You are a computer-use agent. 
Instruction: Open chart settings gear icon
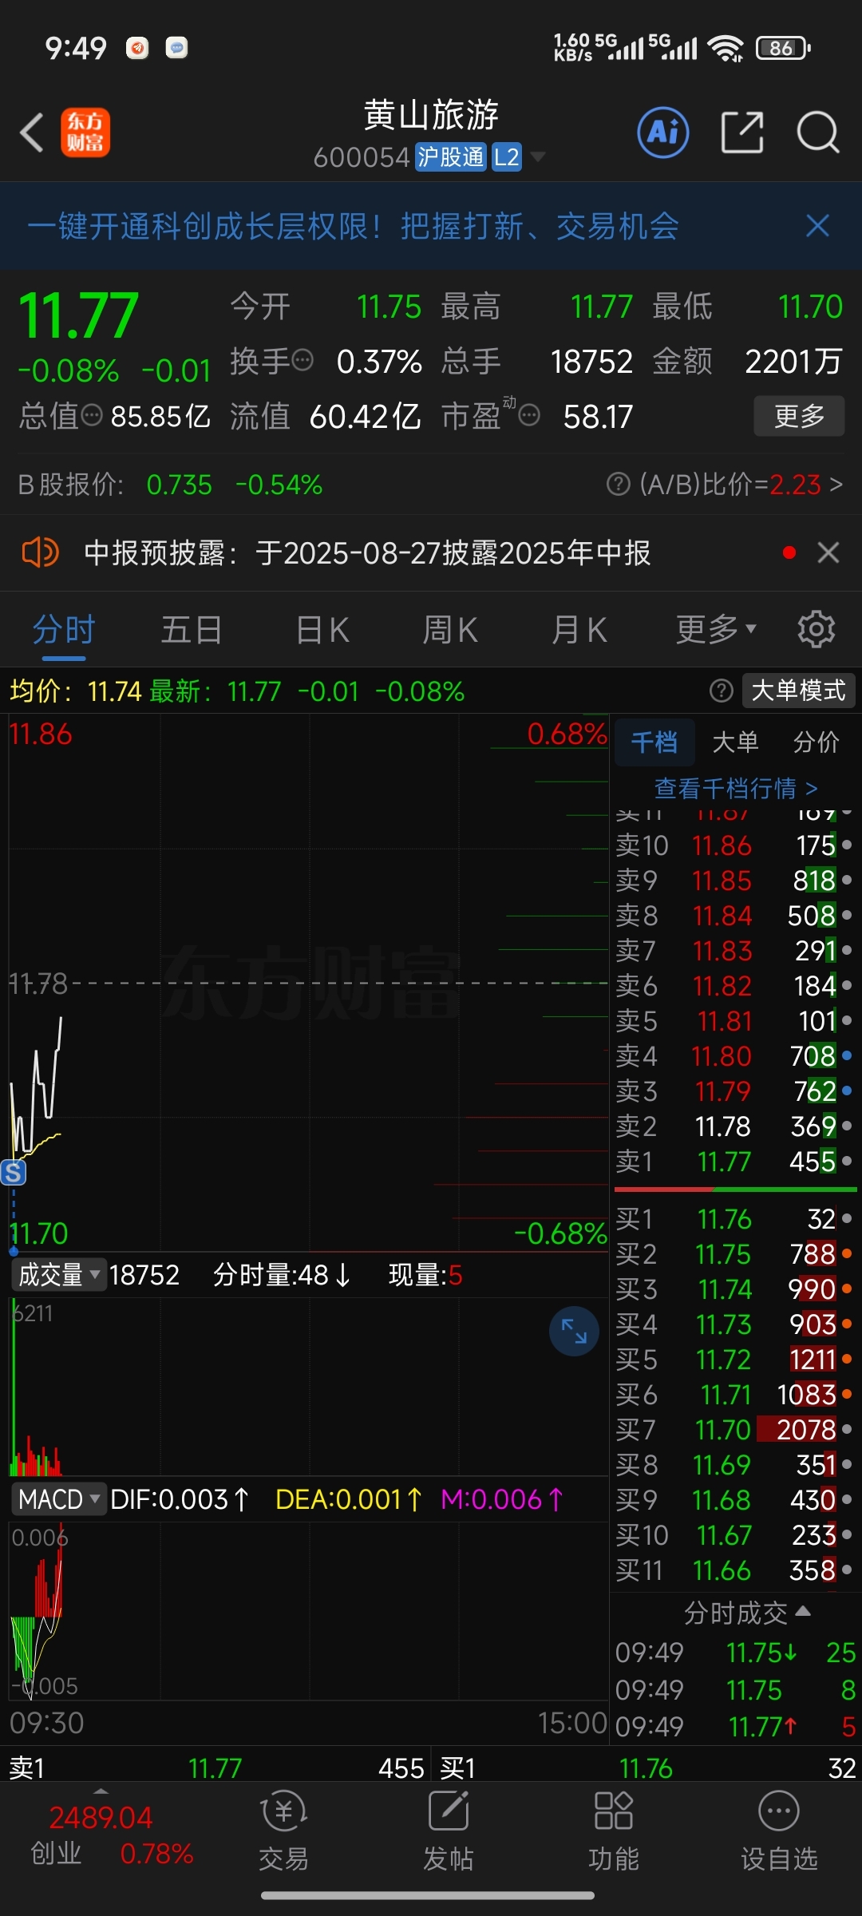point(816,630)
